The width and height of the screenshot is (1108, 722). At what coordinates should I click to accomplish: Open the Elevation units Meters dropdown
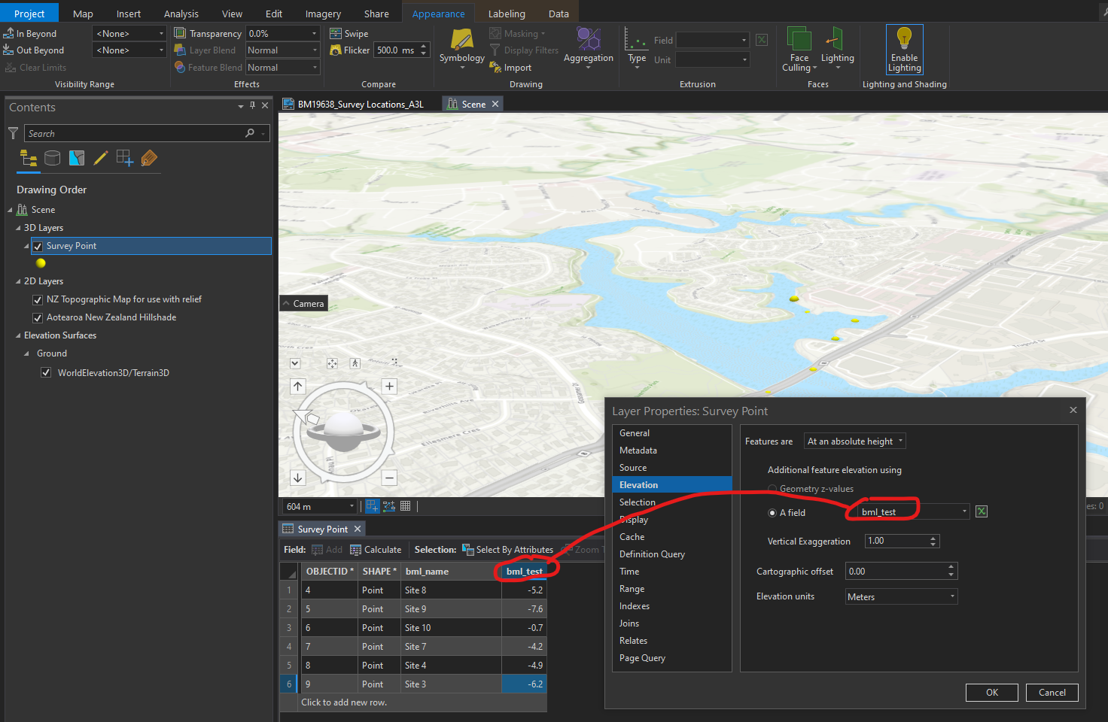point(901,597)
